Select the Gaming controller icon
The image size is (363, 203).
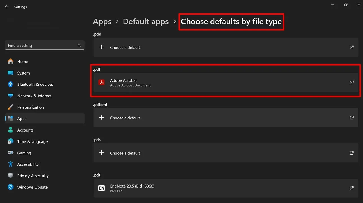pos(10,153)
